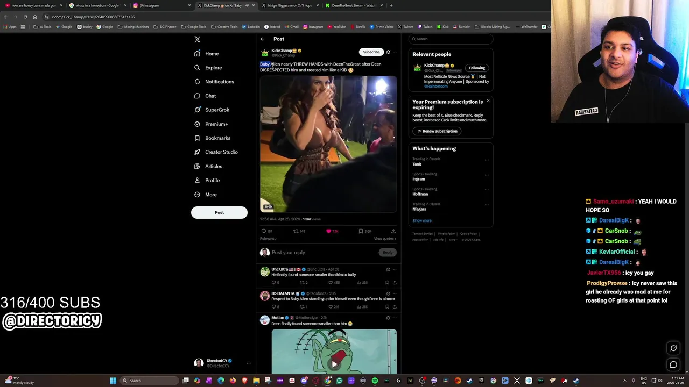Click Grok icon on Unc Ultra's reply
Screen dimensions: 689x387
[x=388, y=269]
